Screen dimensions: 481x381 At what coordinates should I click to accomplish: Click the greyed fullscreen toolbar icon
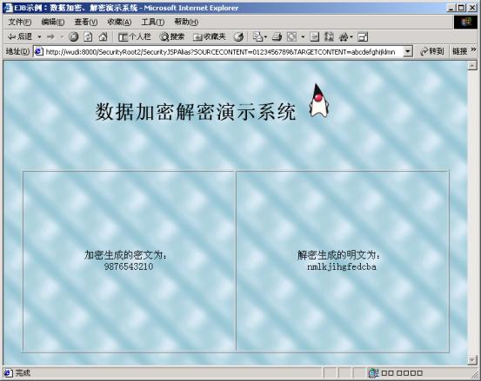click(x=291, y=37)
